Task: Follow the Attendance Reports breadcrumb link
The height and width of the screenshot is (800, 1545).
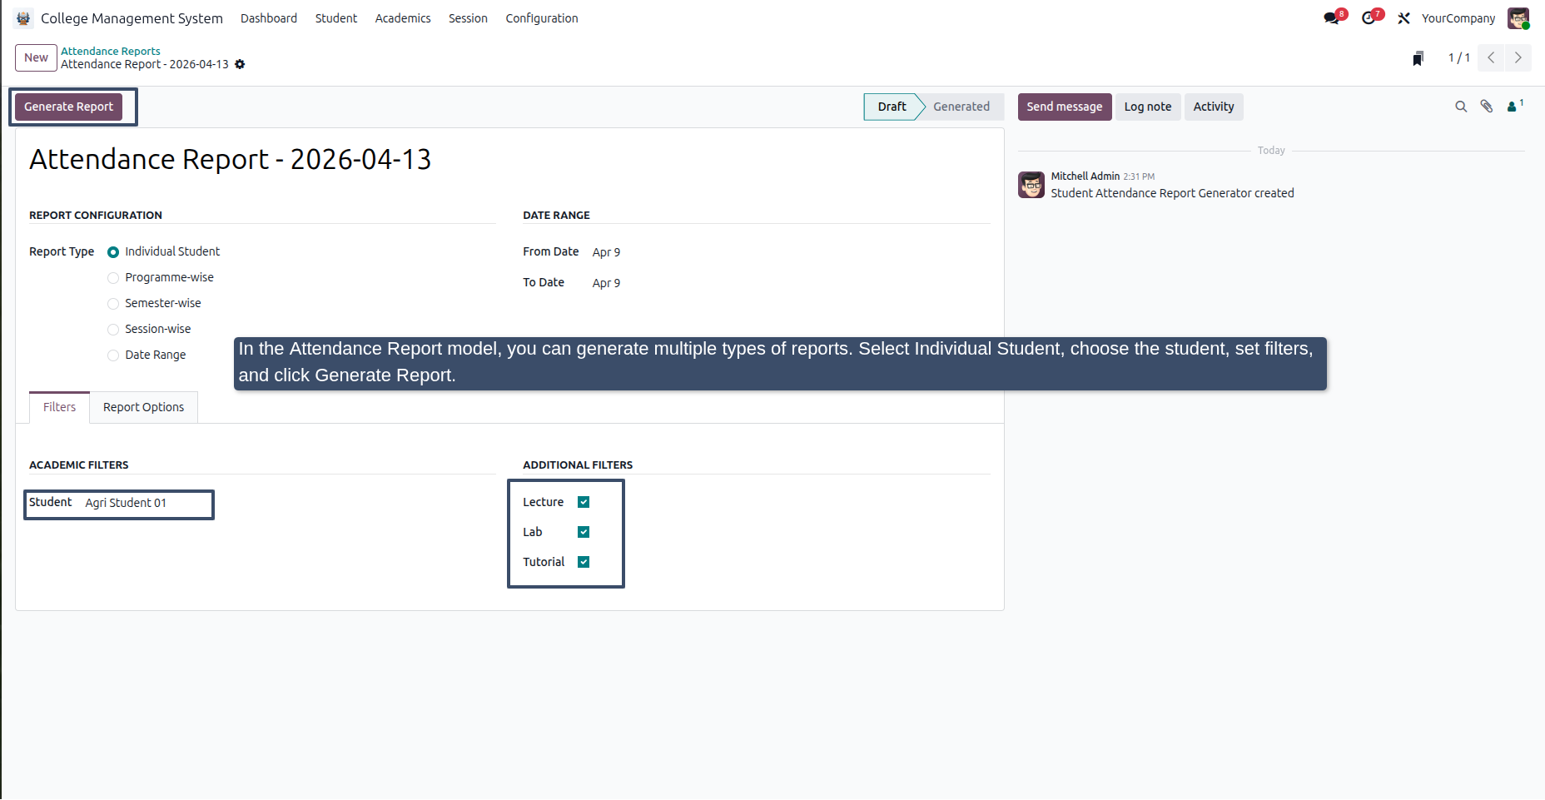Action: pos(111,51)
